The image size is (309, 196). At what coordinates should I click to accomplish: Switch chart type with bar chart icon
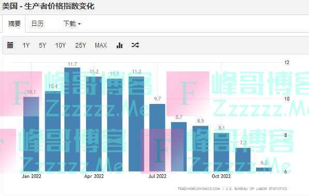point(119,45)
